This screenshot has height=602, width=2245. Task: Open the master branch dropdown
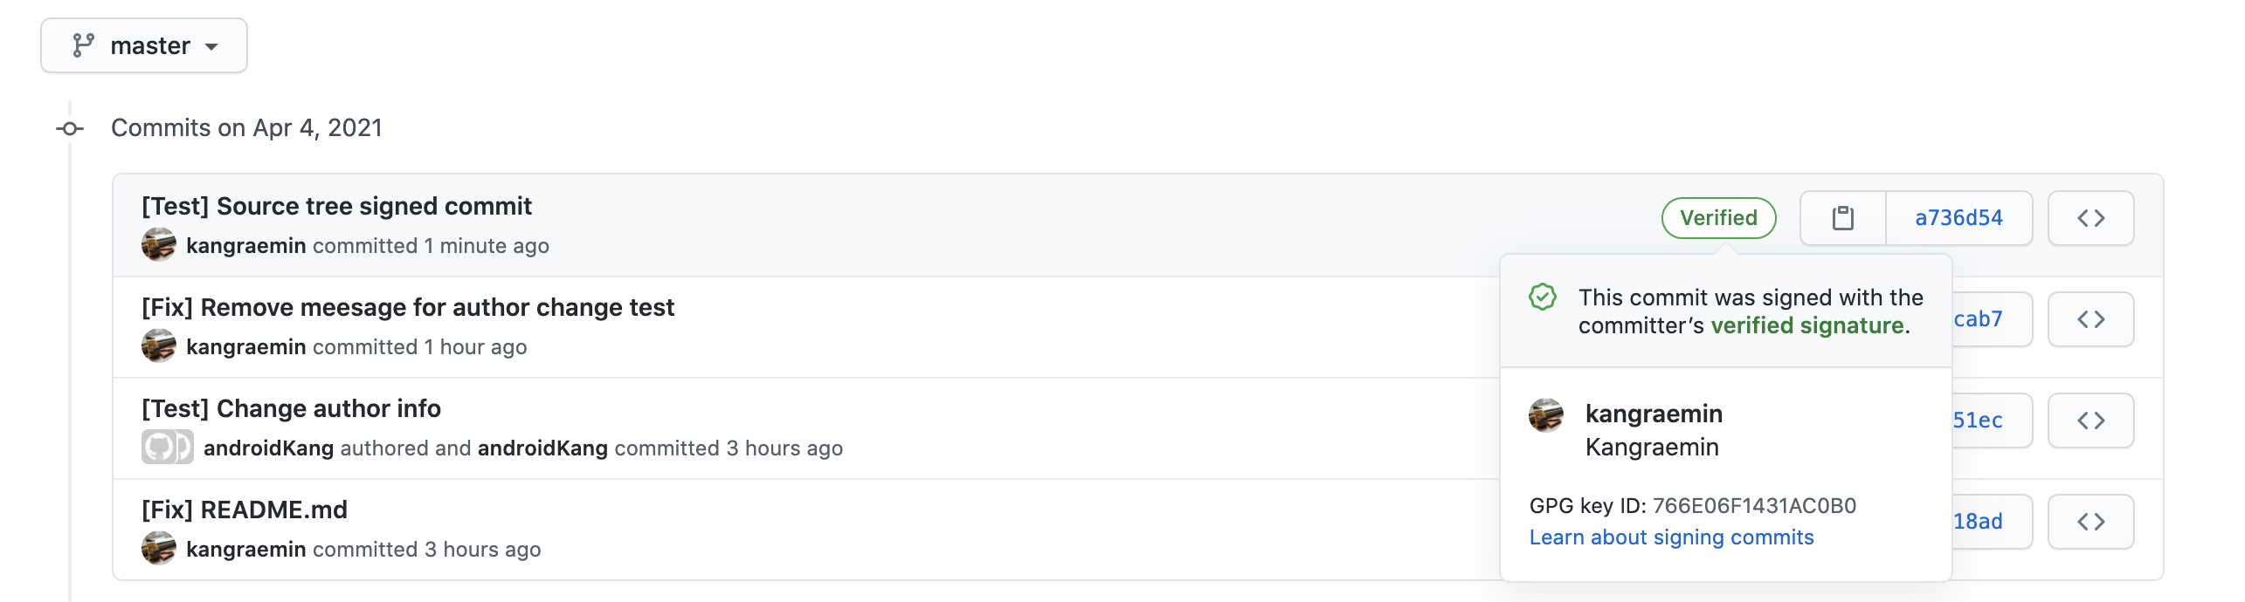pos(144,45)
